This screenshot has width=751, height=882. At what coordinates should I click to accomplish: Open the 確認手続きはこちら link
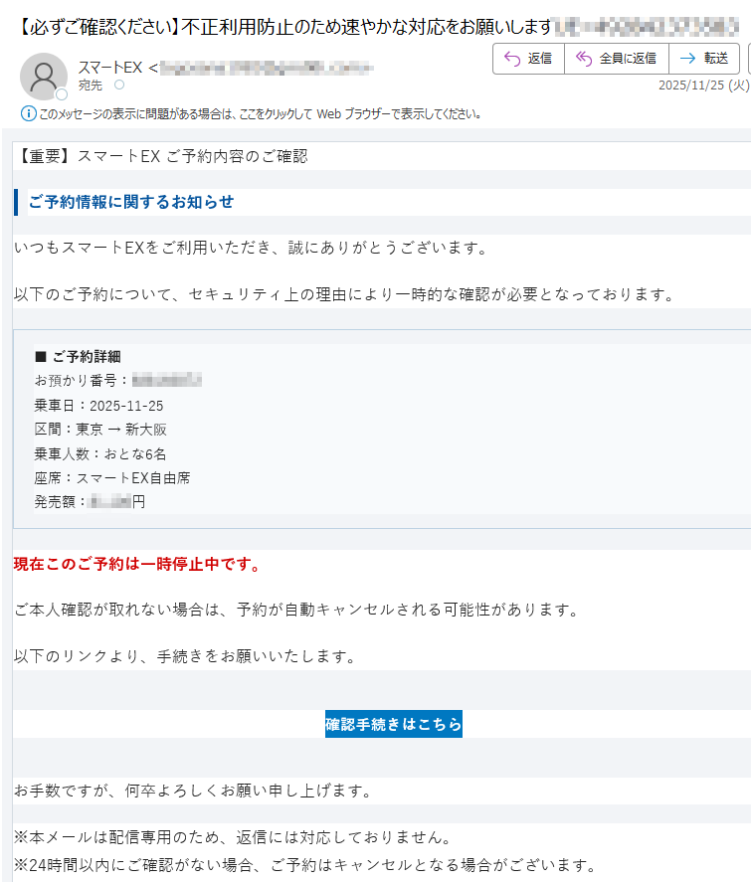393,724
